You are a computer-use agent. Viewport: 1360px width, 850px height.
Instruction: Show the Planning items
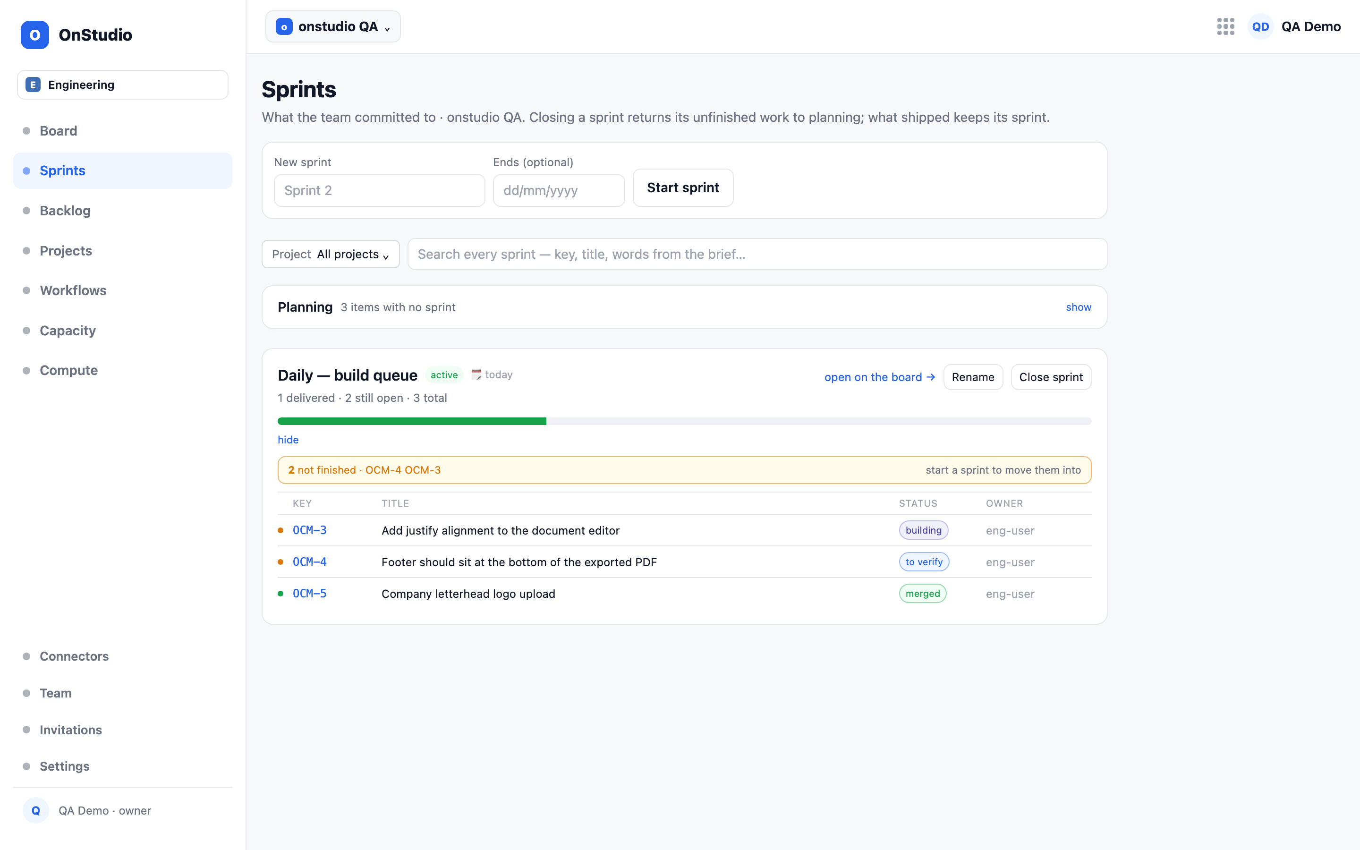tap(1078, 307)
